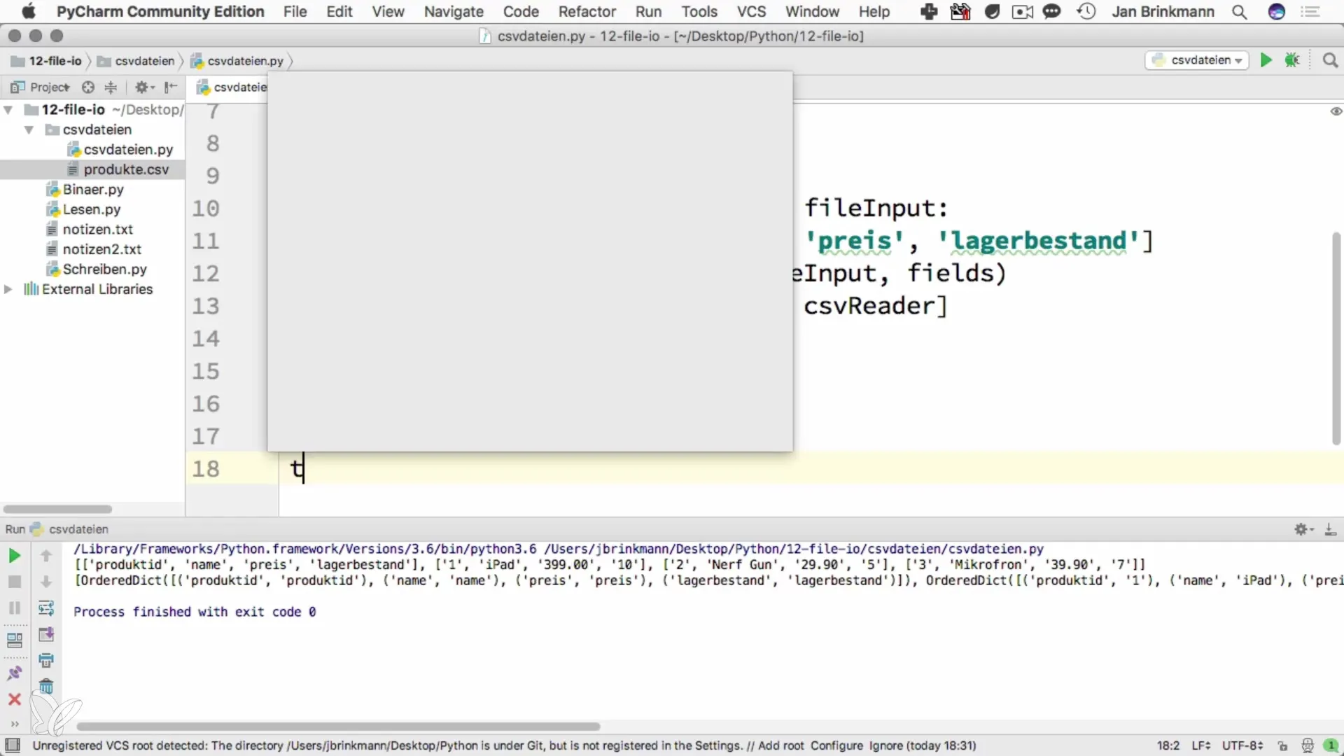
Task: Hide the Project tool window
Action: click(170, 87)
